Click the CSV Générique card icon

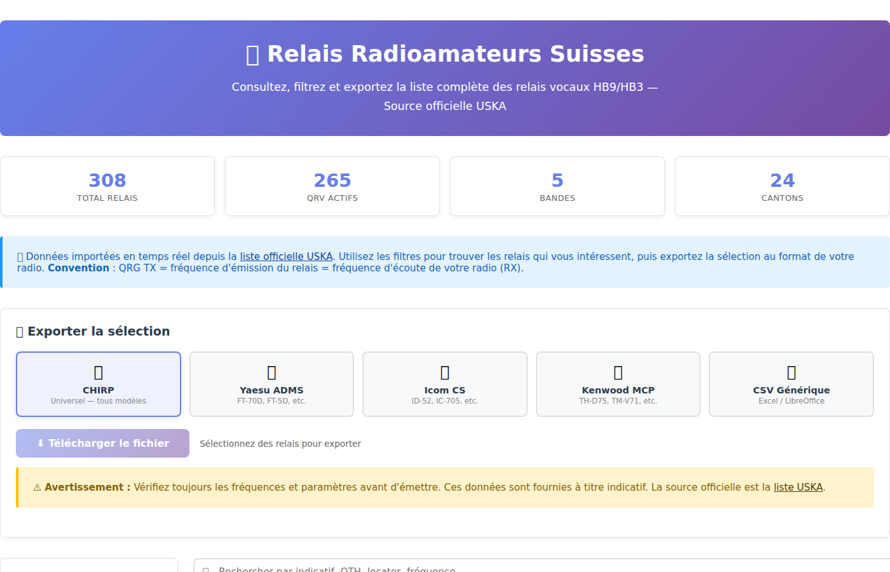(x=791, y=372)
